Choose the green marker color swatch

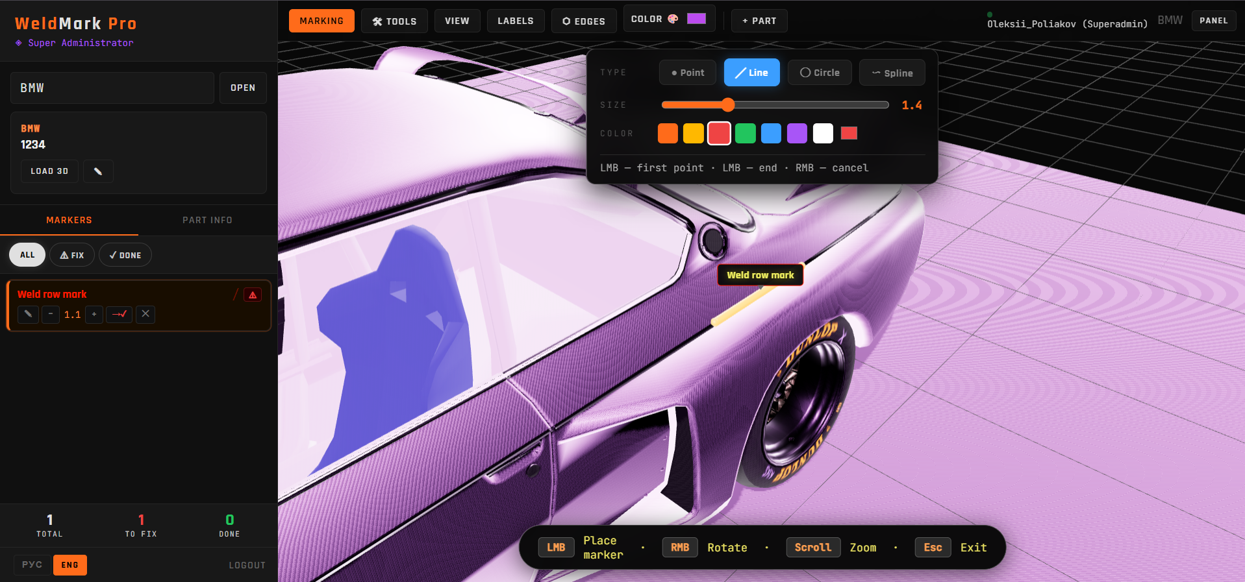pos(746,133)
